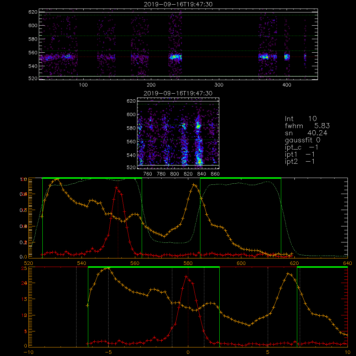Select the 'gaussfit 0' readout text
The width and height of the screenshot is (356, 356).
click(x=302, y=140)
